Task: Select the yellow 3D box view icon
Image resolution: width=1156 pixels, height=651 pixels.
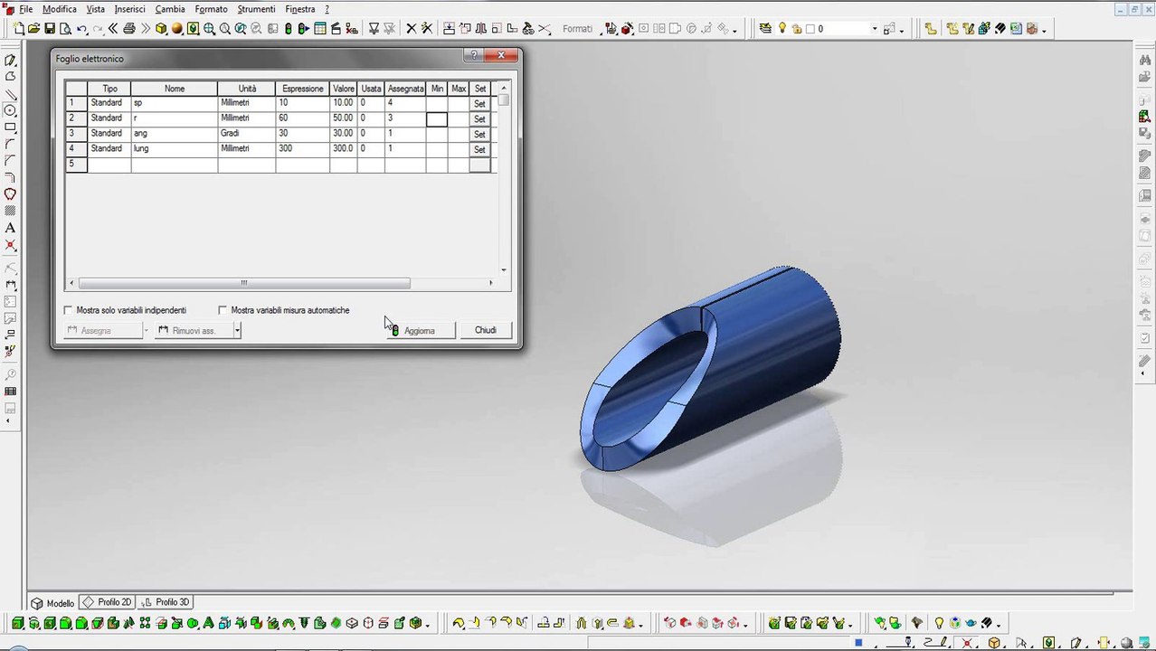Action: point(161,29)
